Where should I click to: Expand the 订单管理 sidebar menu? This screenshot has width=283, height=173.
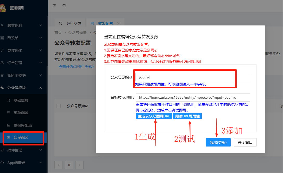pos(21,63)
